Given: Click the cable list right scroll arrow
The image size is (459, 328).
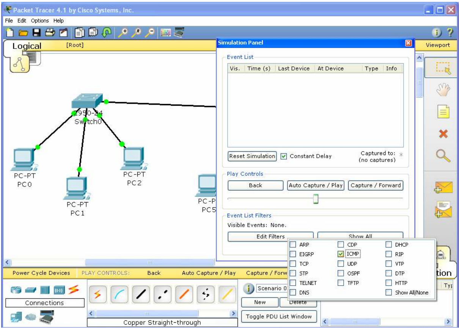Looking at the screenshot, I should click(x=234, y=313).
